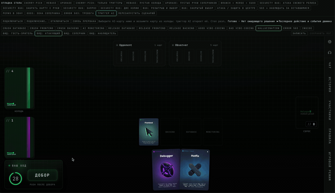The width and height of the screenshot is (335, 193).
Task: Click the СВЯЗЬ ПРЕРВАНА button
Action: pos(84,21)
